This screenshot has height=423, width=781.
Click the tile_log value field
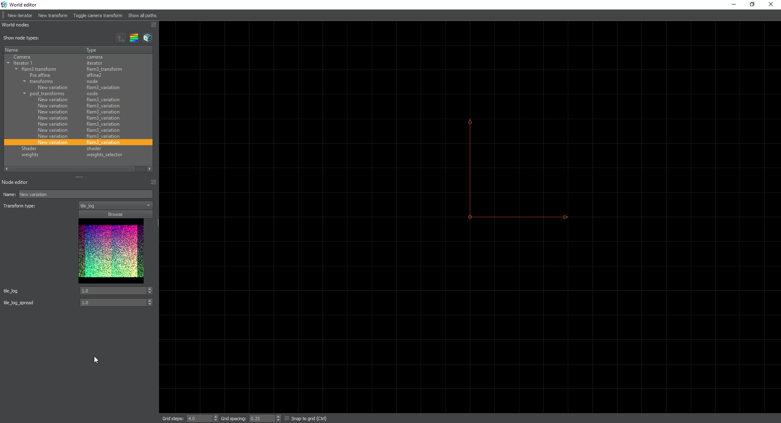[113, 291]
